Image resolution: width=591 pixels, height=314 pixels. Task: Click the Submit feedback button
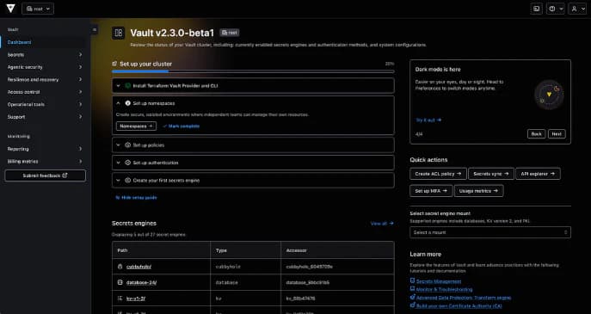click(x=46, y=175)
